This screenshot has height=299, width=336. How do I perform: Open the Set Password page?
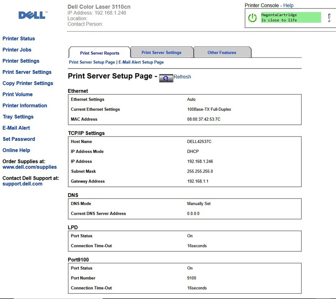(19, 139)
